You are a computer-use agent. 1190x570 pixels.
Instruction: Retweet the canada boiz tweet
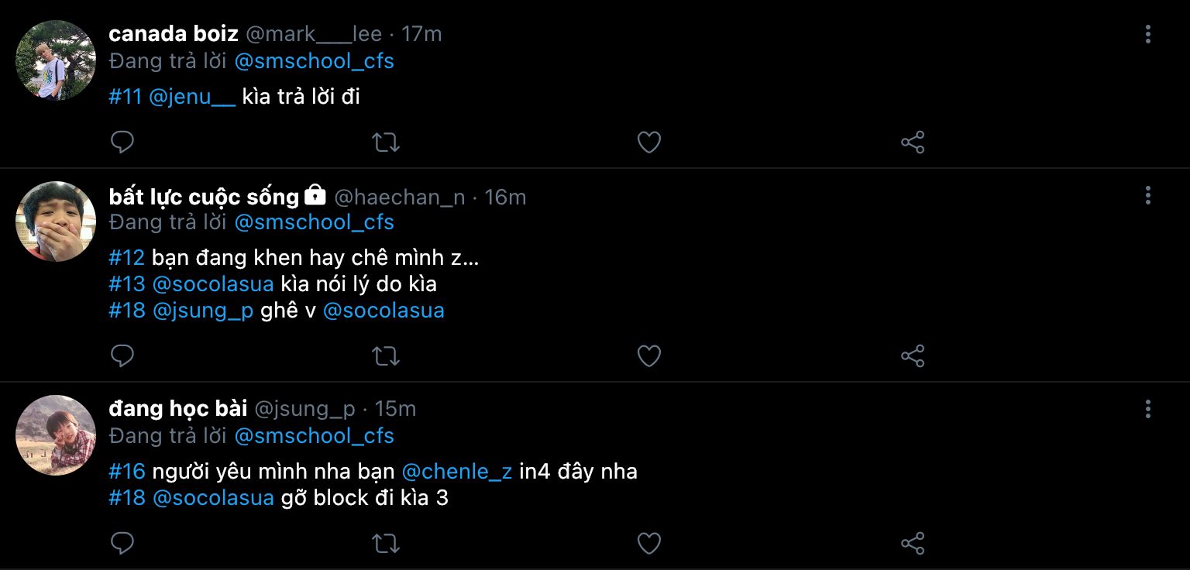point(386,142)
